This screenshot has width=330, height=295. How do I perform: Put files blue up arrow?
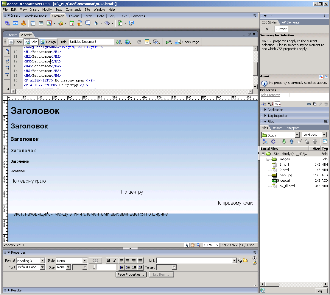tap(292, 142)
